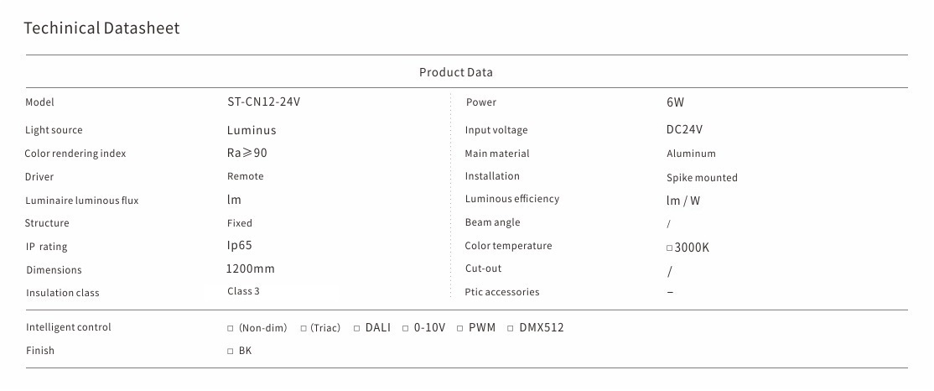
Task: Tick the Triac checkbox
Action: (x=304, y=328)
